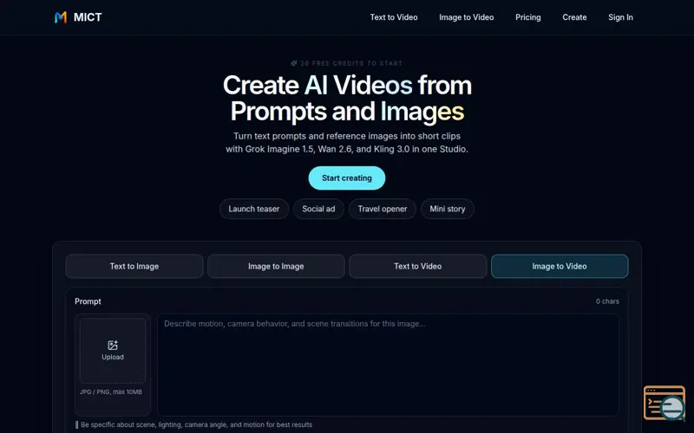Image resolution: width=694 pixels, height=433 pixels.
Task: Click the MICT brand name text
Action: 88,17
